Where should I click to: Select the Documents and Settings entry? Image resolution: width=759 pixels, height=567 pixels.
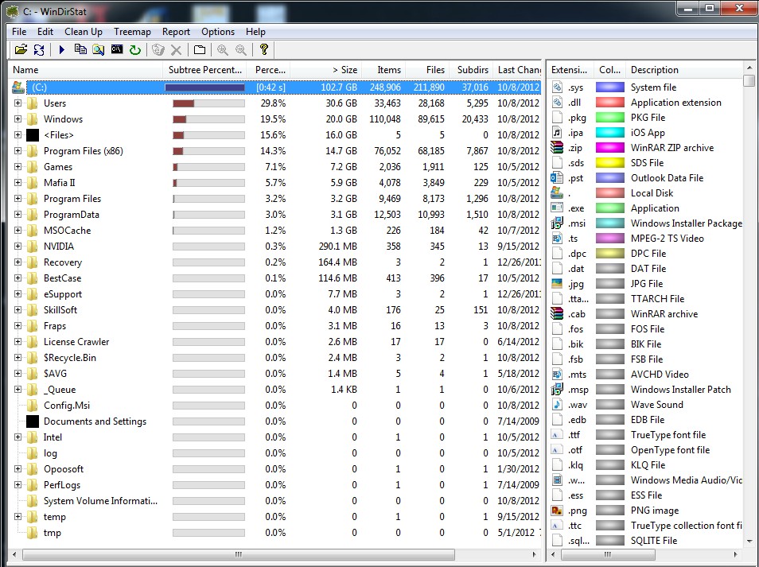(x=95, y=421)
